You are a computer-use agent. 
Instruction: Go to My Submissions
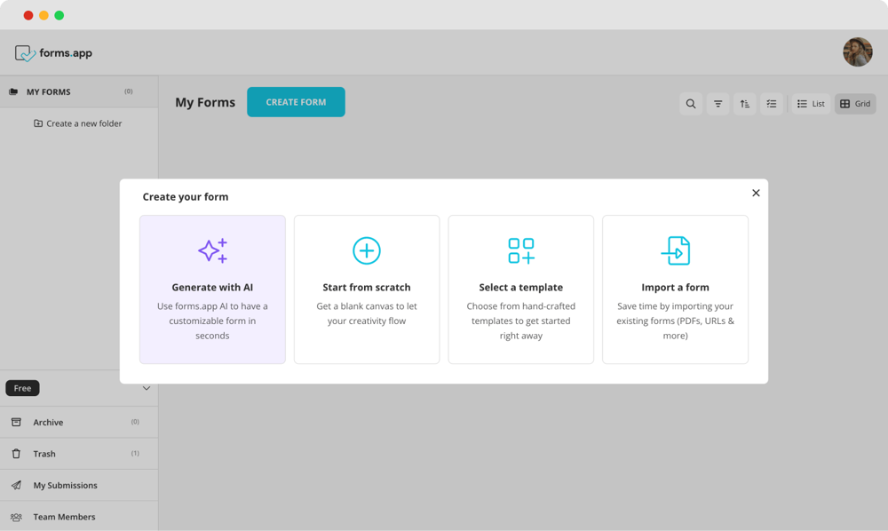click(65, 486)
